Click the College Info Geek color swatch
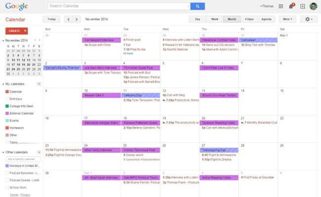The width and height of the screenshot is (321, 197). point(7,106)
